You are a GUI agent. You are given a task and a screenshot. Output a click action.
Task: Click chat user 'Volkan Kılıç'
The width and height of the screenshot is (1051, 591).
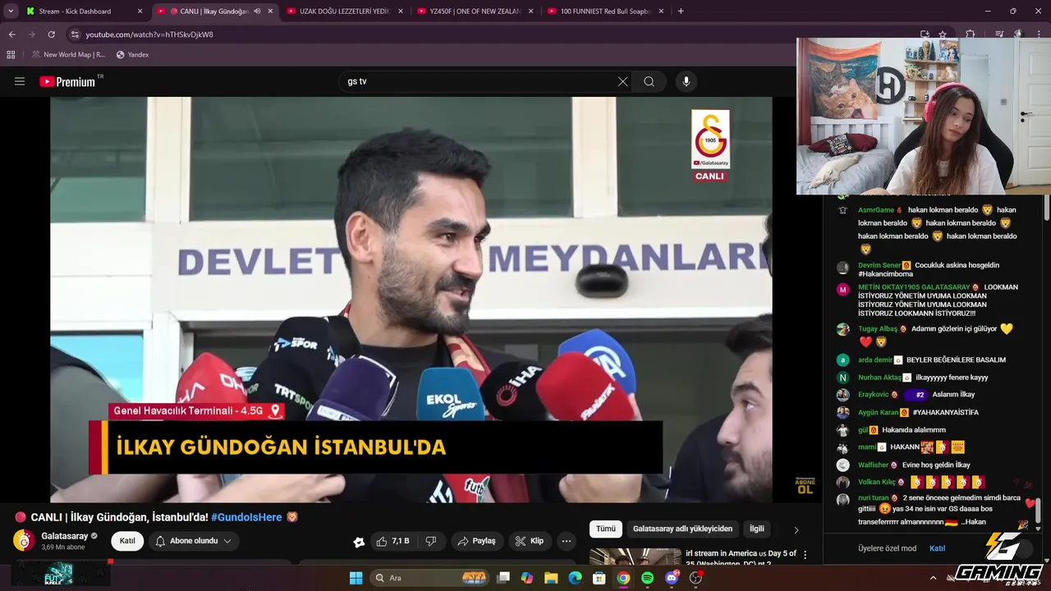tap(877, 482)
